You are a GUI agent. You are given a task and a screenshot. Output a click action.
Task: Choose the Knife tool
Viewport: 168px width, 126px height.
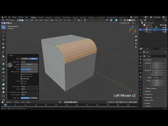(3, 80)
